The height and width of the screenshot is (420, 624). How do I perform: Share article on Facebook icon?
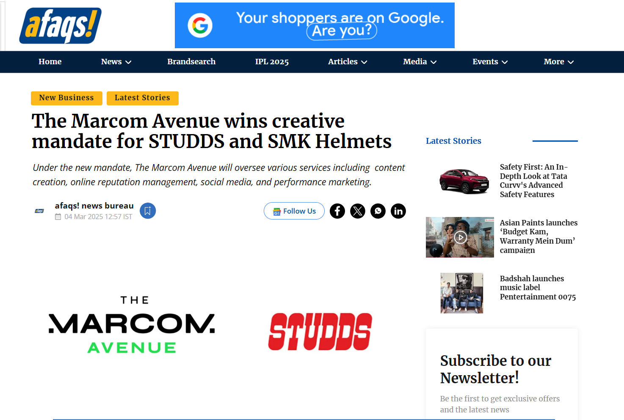click(337, 211)
